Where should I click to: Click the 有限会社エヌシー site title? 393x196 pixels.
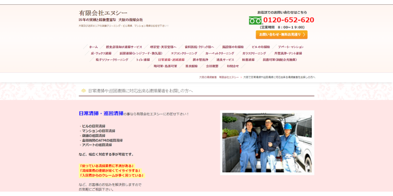[103, 13]
